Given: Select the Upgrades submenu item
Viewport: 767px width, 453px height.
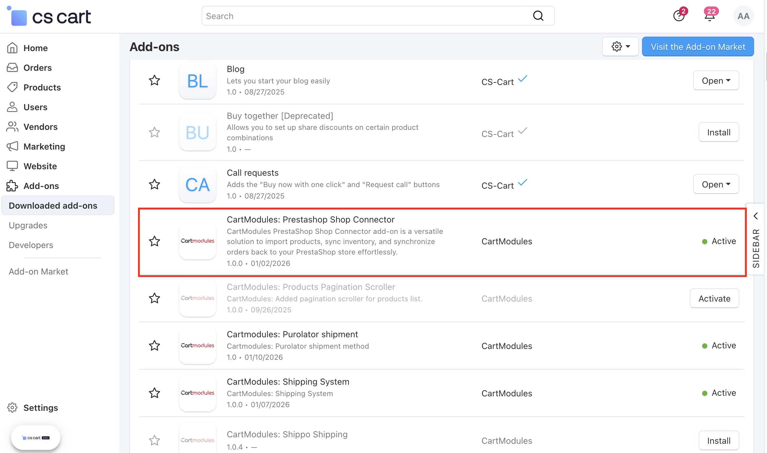Looking at the screenshot, I should tap(28, 225).
